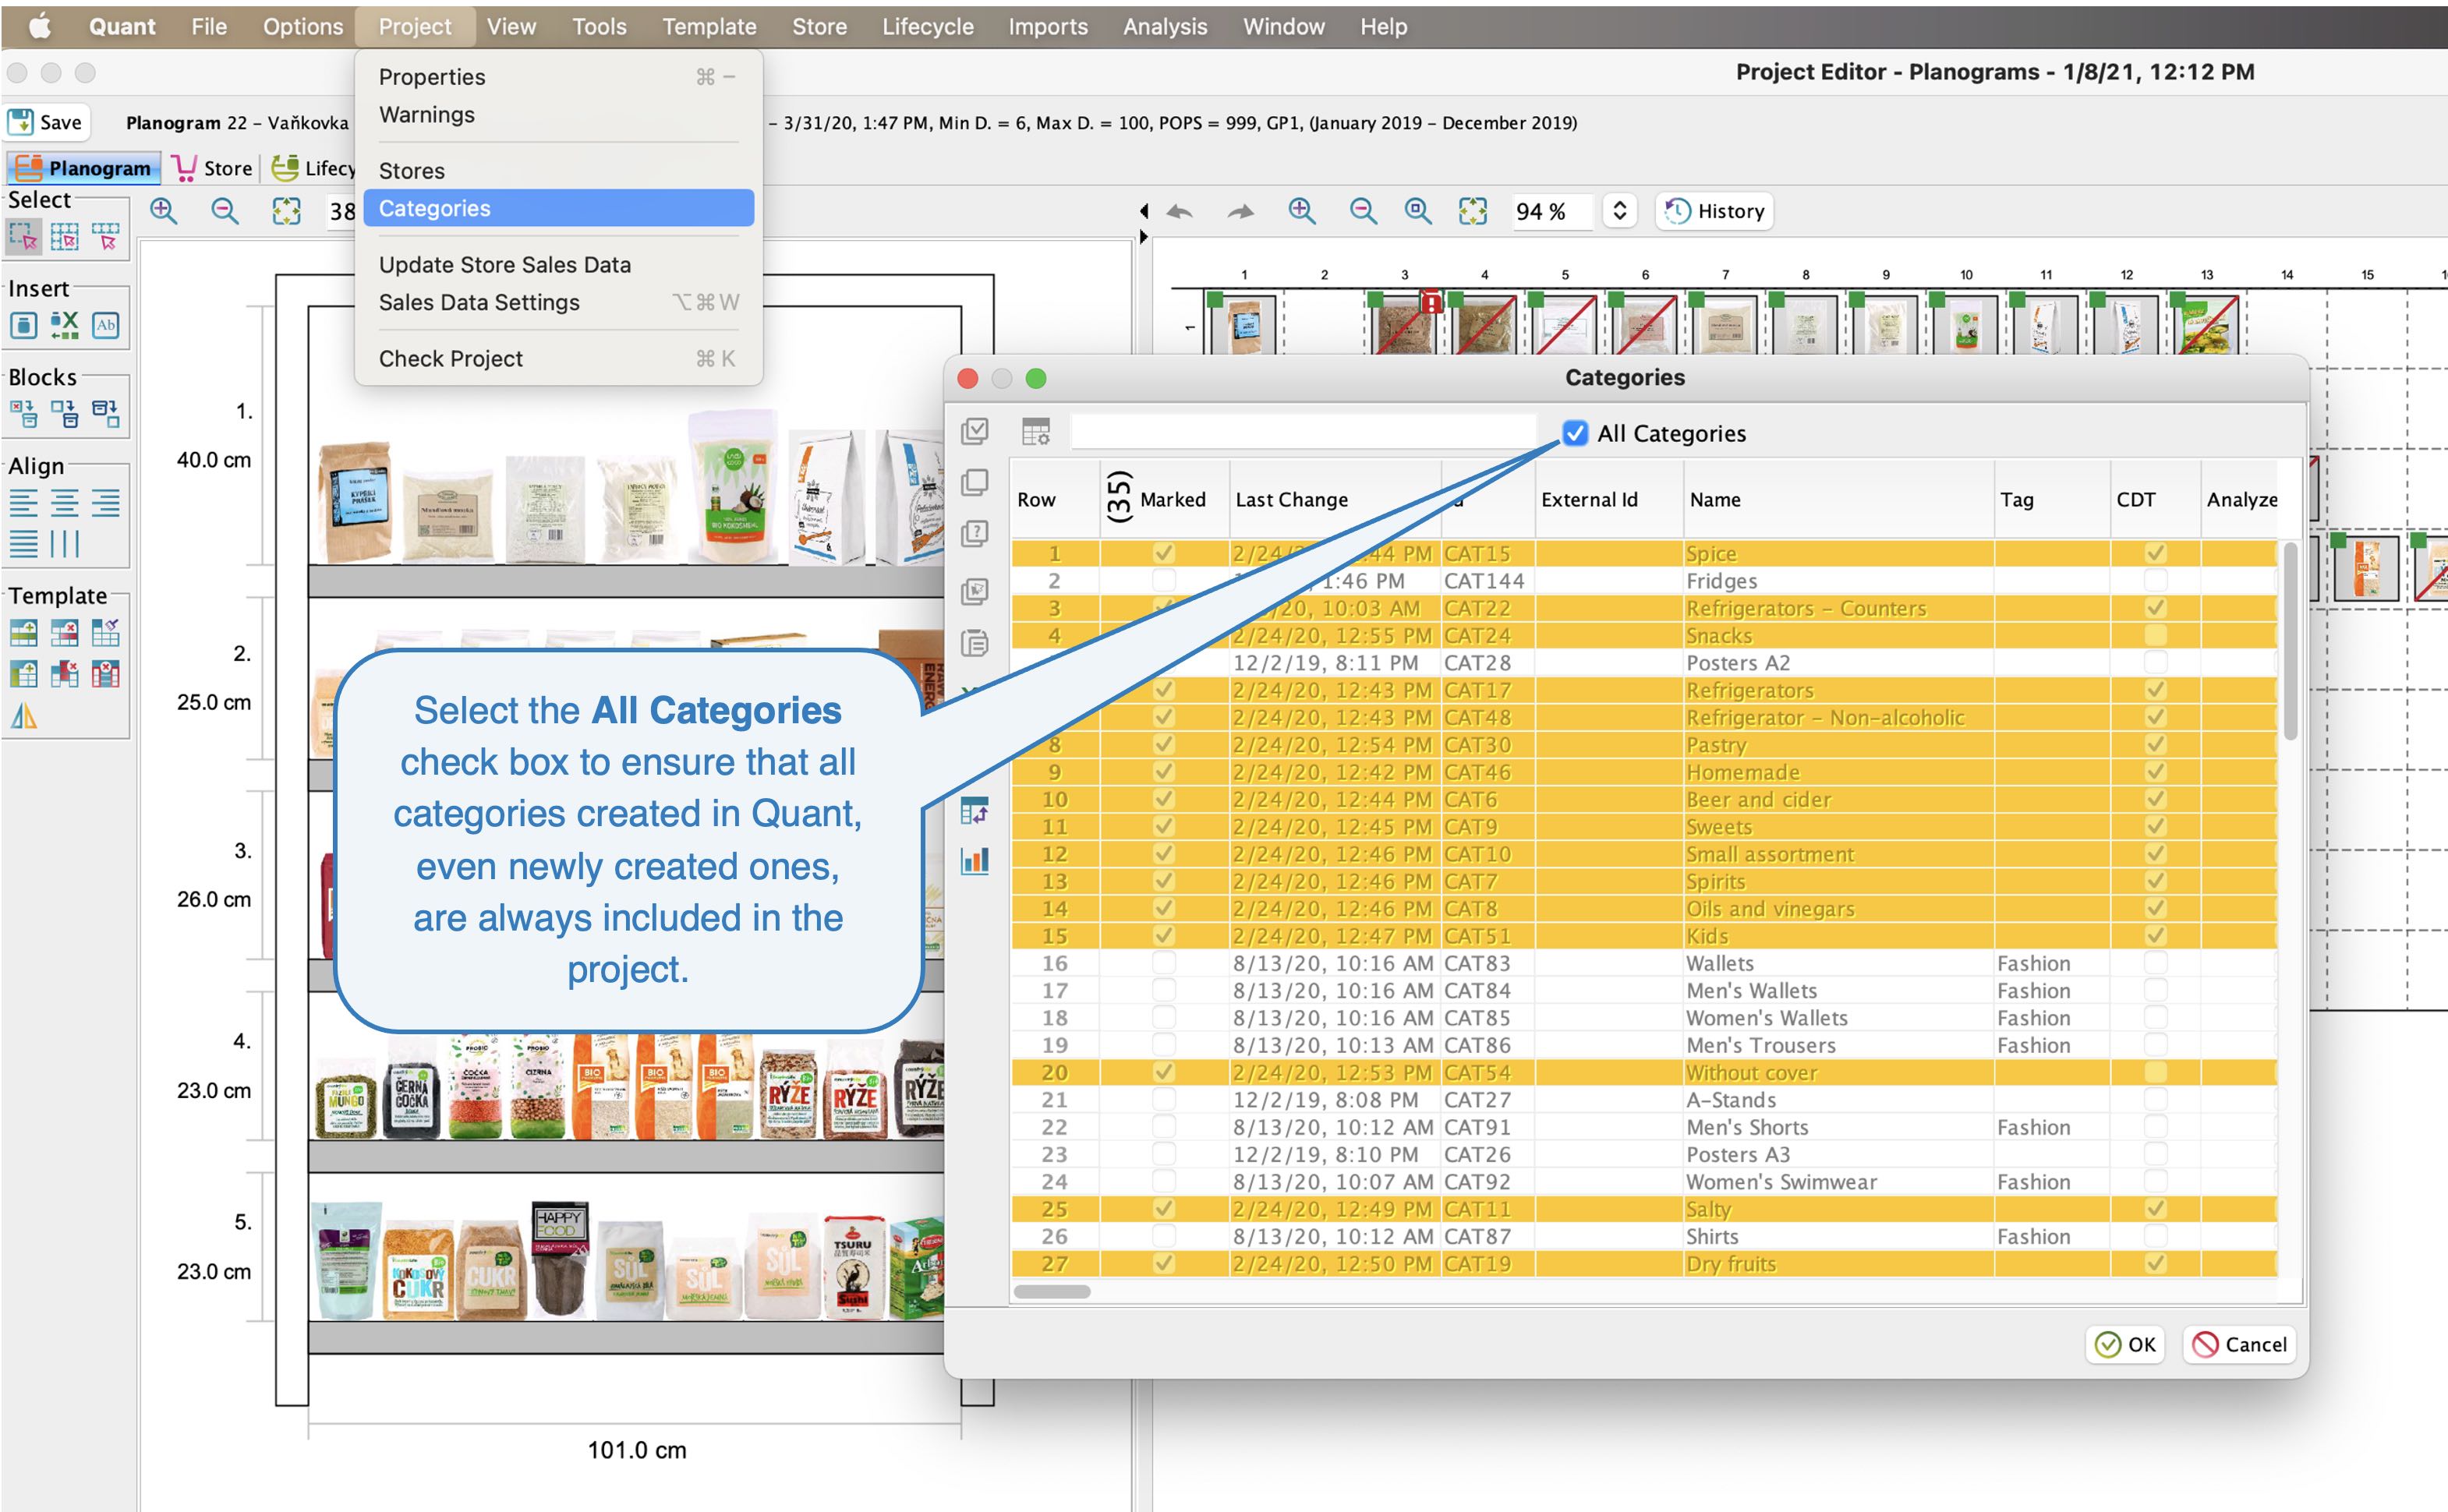The height and width of the screenshot is (1512, 2448).
Task: Zoom out on the right planogram view
Action: pos(1363,211)
